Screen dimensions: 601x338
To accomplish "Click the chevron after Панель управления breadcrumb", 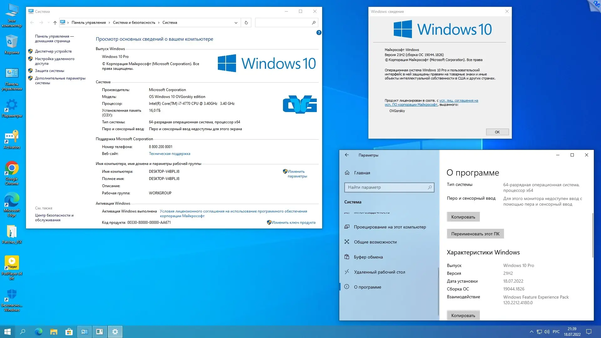I will pos(109,23).
